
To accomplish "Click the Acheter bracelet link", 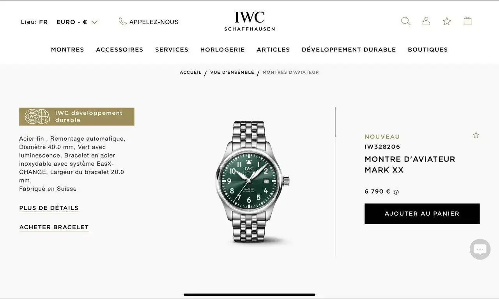I will [54, 227].
